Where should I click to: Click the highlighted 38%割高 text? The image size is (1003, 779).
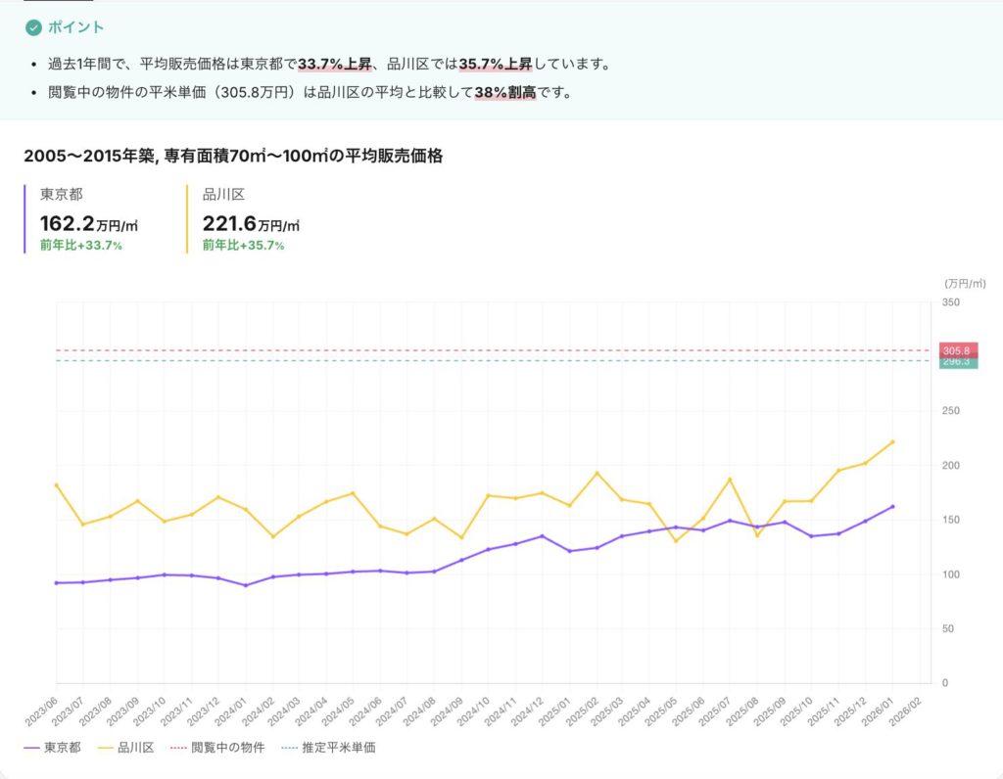click(504, 93)
